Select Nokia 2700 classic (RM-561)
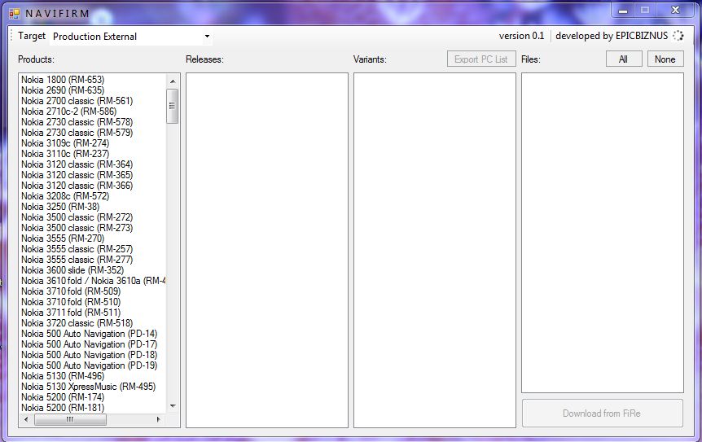The width and height of the screenshot is (702, 442). coord(77,101)
